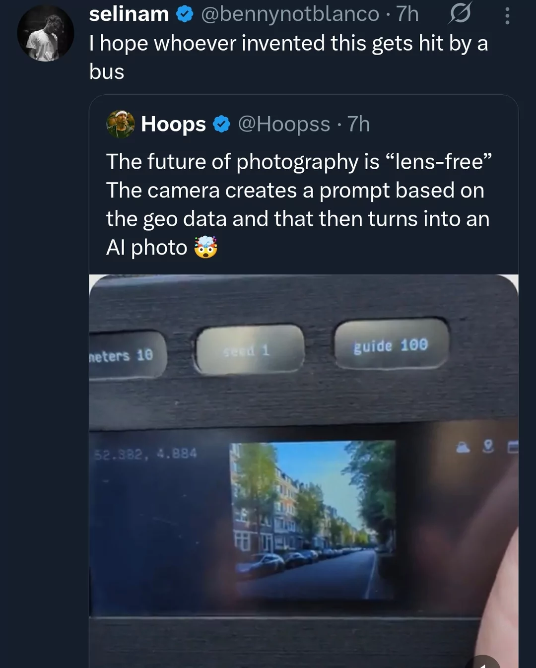Open the AI-generated street photo preview
Viewport: 536px width, 668px height.
[x=313, y=519]
